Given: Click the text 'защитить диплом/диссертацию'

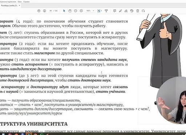Looking at the screenshot, I should [x=43, y=109].
